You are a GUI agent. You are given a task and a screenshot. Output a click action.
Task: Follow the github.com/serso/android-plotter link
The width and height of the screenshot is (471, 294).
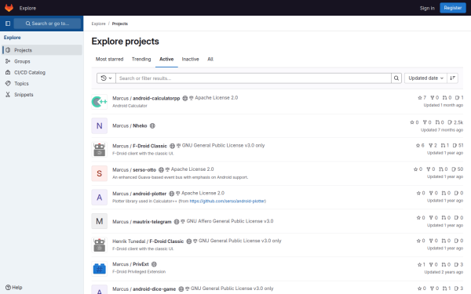tap(228, 201)
